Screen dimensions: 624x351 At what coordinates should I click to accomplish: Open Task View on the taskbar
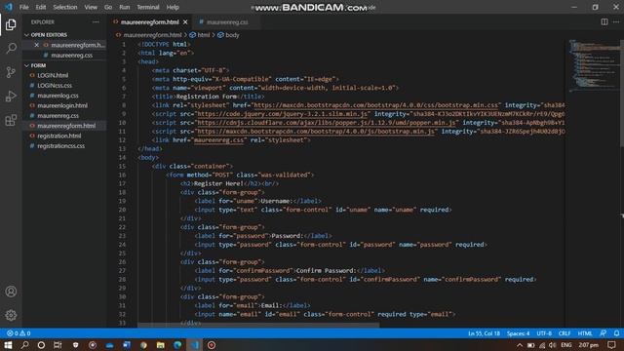58,345
